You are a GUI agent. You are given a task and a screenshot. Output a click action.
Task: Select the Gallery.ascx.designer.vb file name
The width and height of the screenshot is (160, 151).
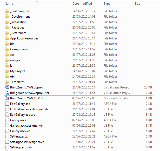(26, 126)
